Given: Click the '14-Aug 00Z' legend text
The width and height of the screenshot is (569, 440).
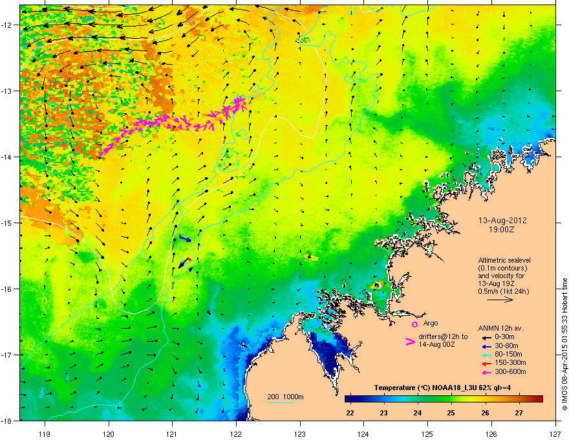Looking at the screenshot, I should [x=436, y=344].
